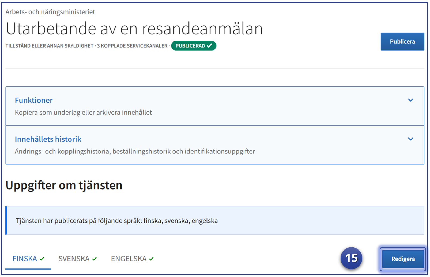
Task: Open the Innehållets historik heading
Action: pos(48,139)
